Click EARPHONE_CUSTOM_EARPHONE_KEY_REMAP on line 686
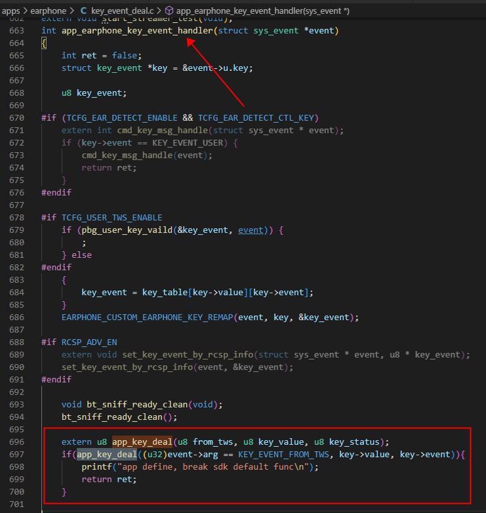This screenshot has width=486, height=513. (147, 318)
